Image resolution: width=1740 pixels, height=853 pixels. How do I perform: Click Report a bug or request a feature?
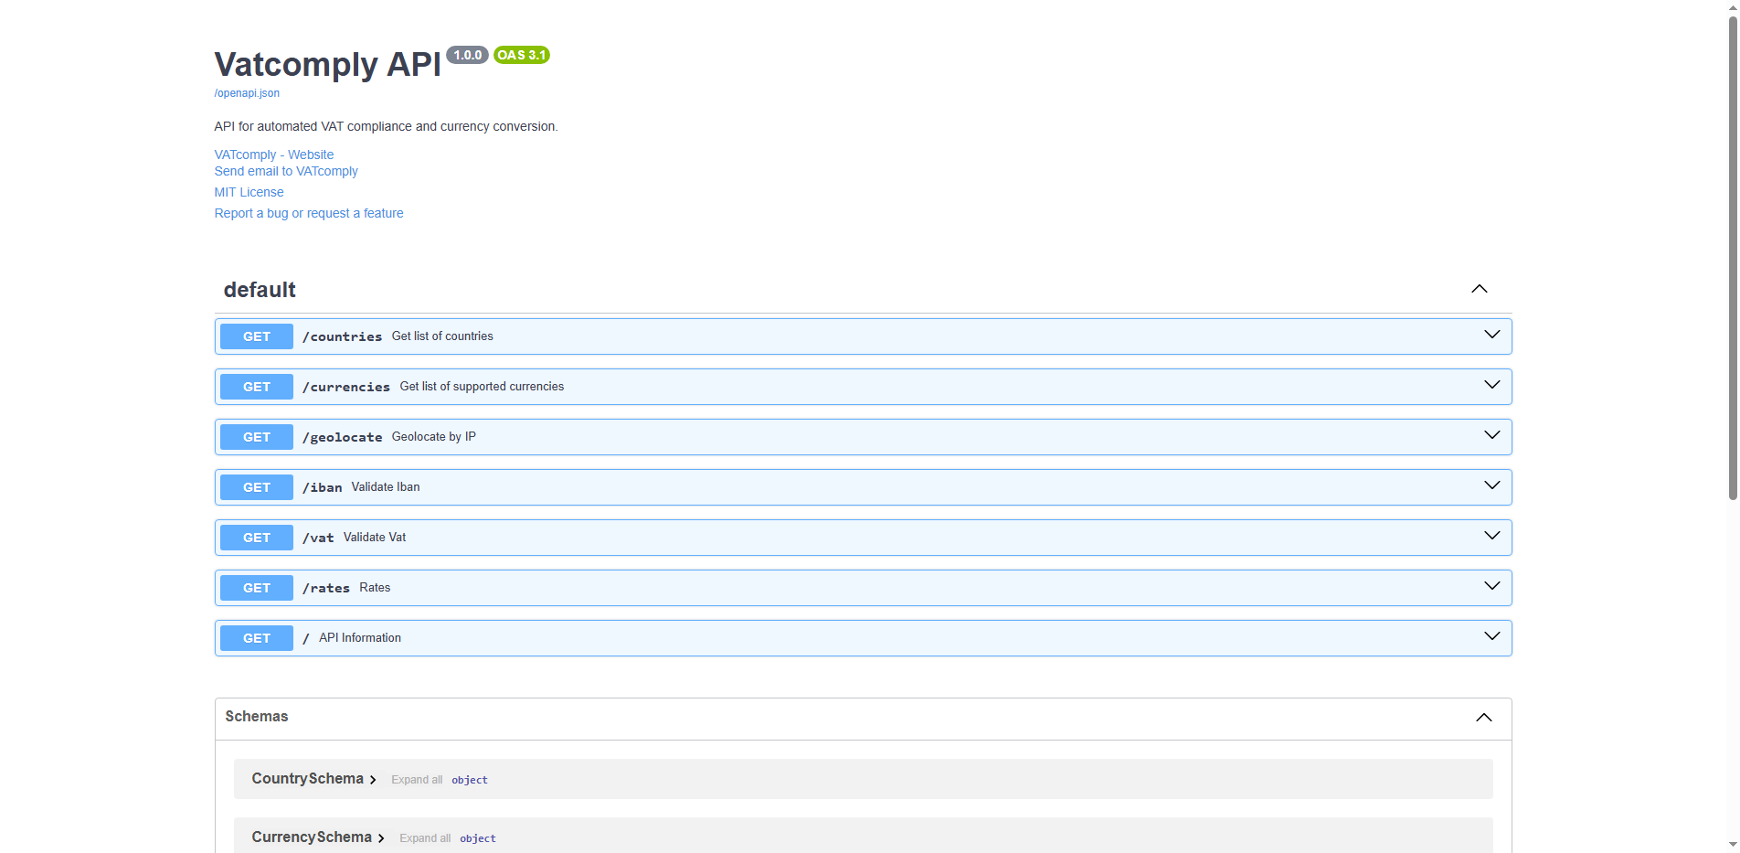(x=309, y=213)
